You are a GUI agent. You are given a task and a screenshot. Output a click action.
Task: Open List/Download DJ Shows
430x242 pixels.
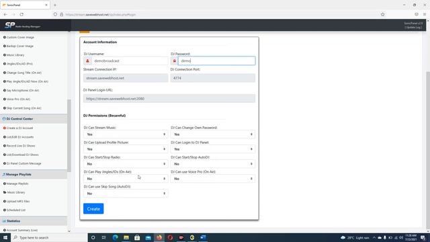pos(21,155)
